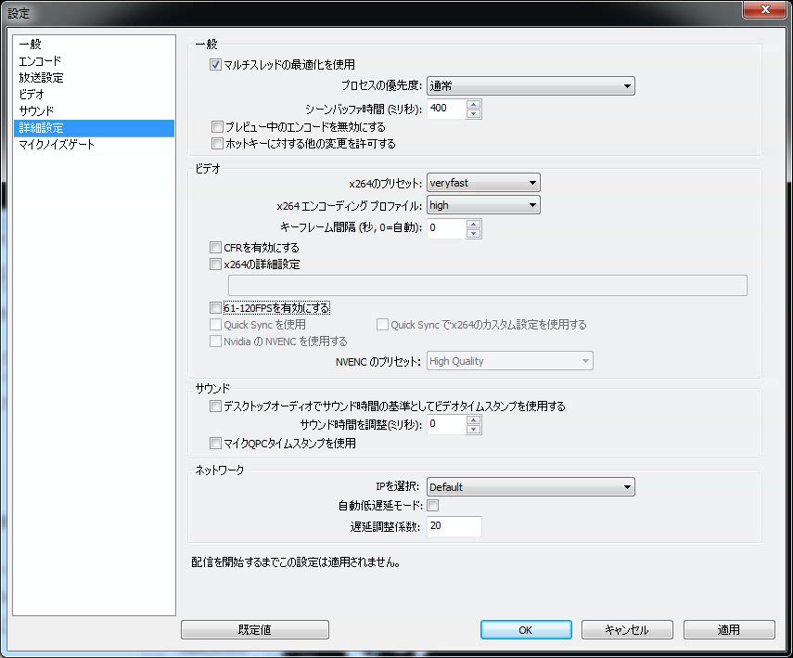Increase the キーフレーム間隔 with up arrow
793x658 pixels.
click(473, 225)
